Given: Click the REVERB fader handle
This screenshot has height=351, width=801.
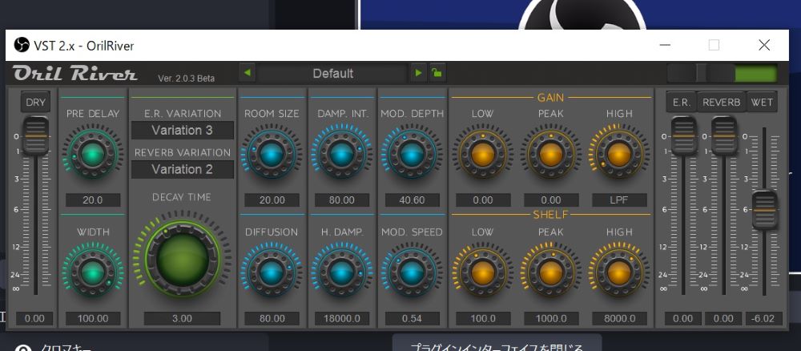Looking at the screenshot, I should point(724,136).
